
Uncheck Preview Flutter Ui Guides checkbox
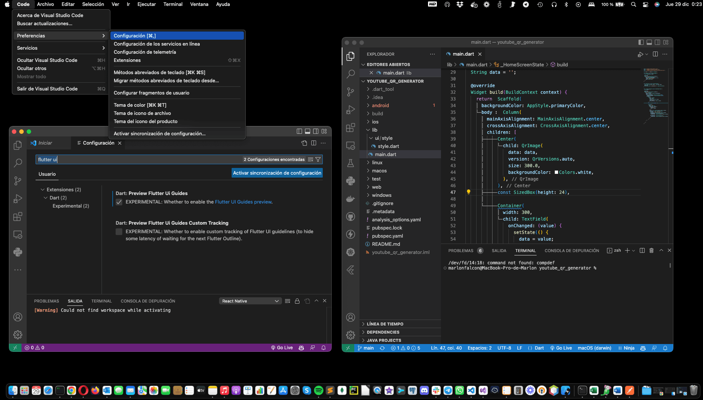click(x=119, y=202)
